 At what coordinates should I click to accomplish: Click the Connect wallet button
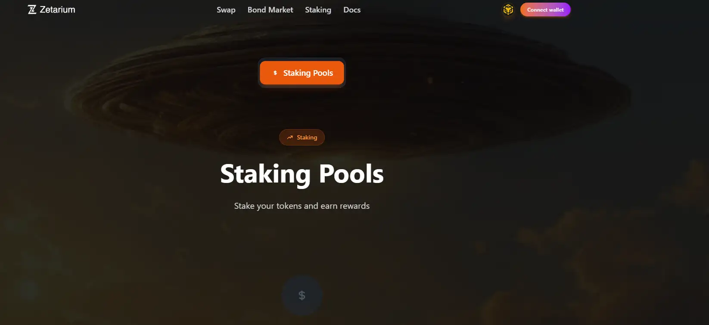tap(545, 9)
